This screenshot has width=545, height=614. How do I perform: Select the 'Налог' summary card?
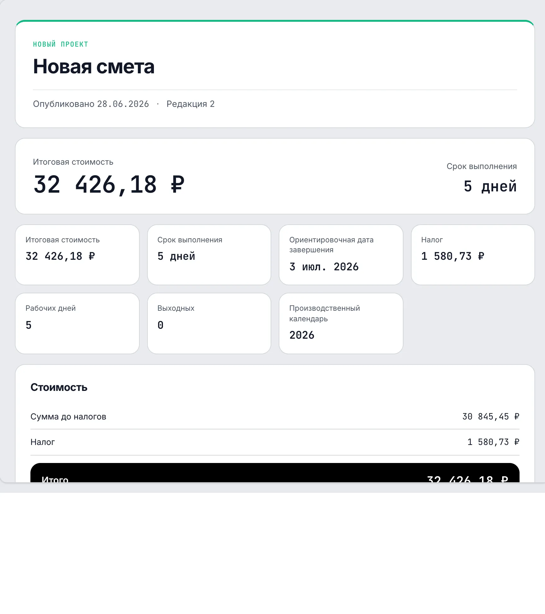(x=473, y=255)
